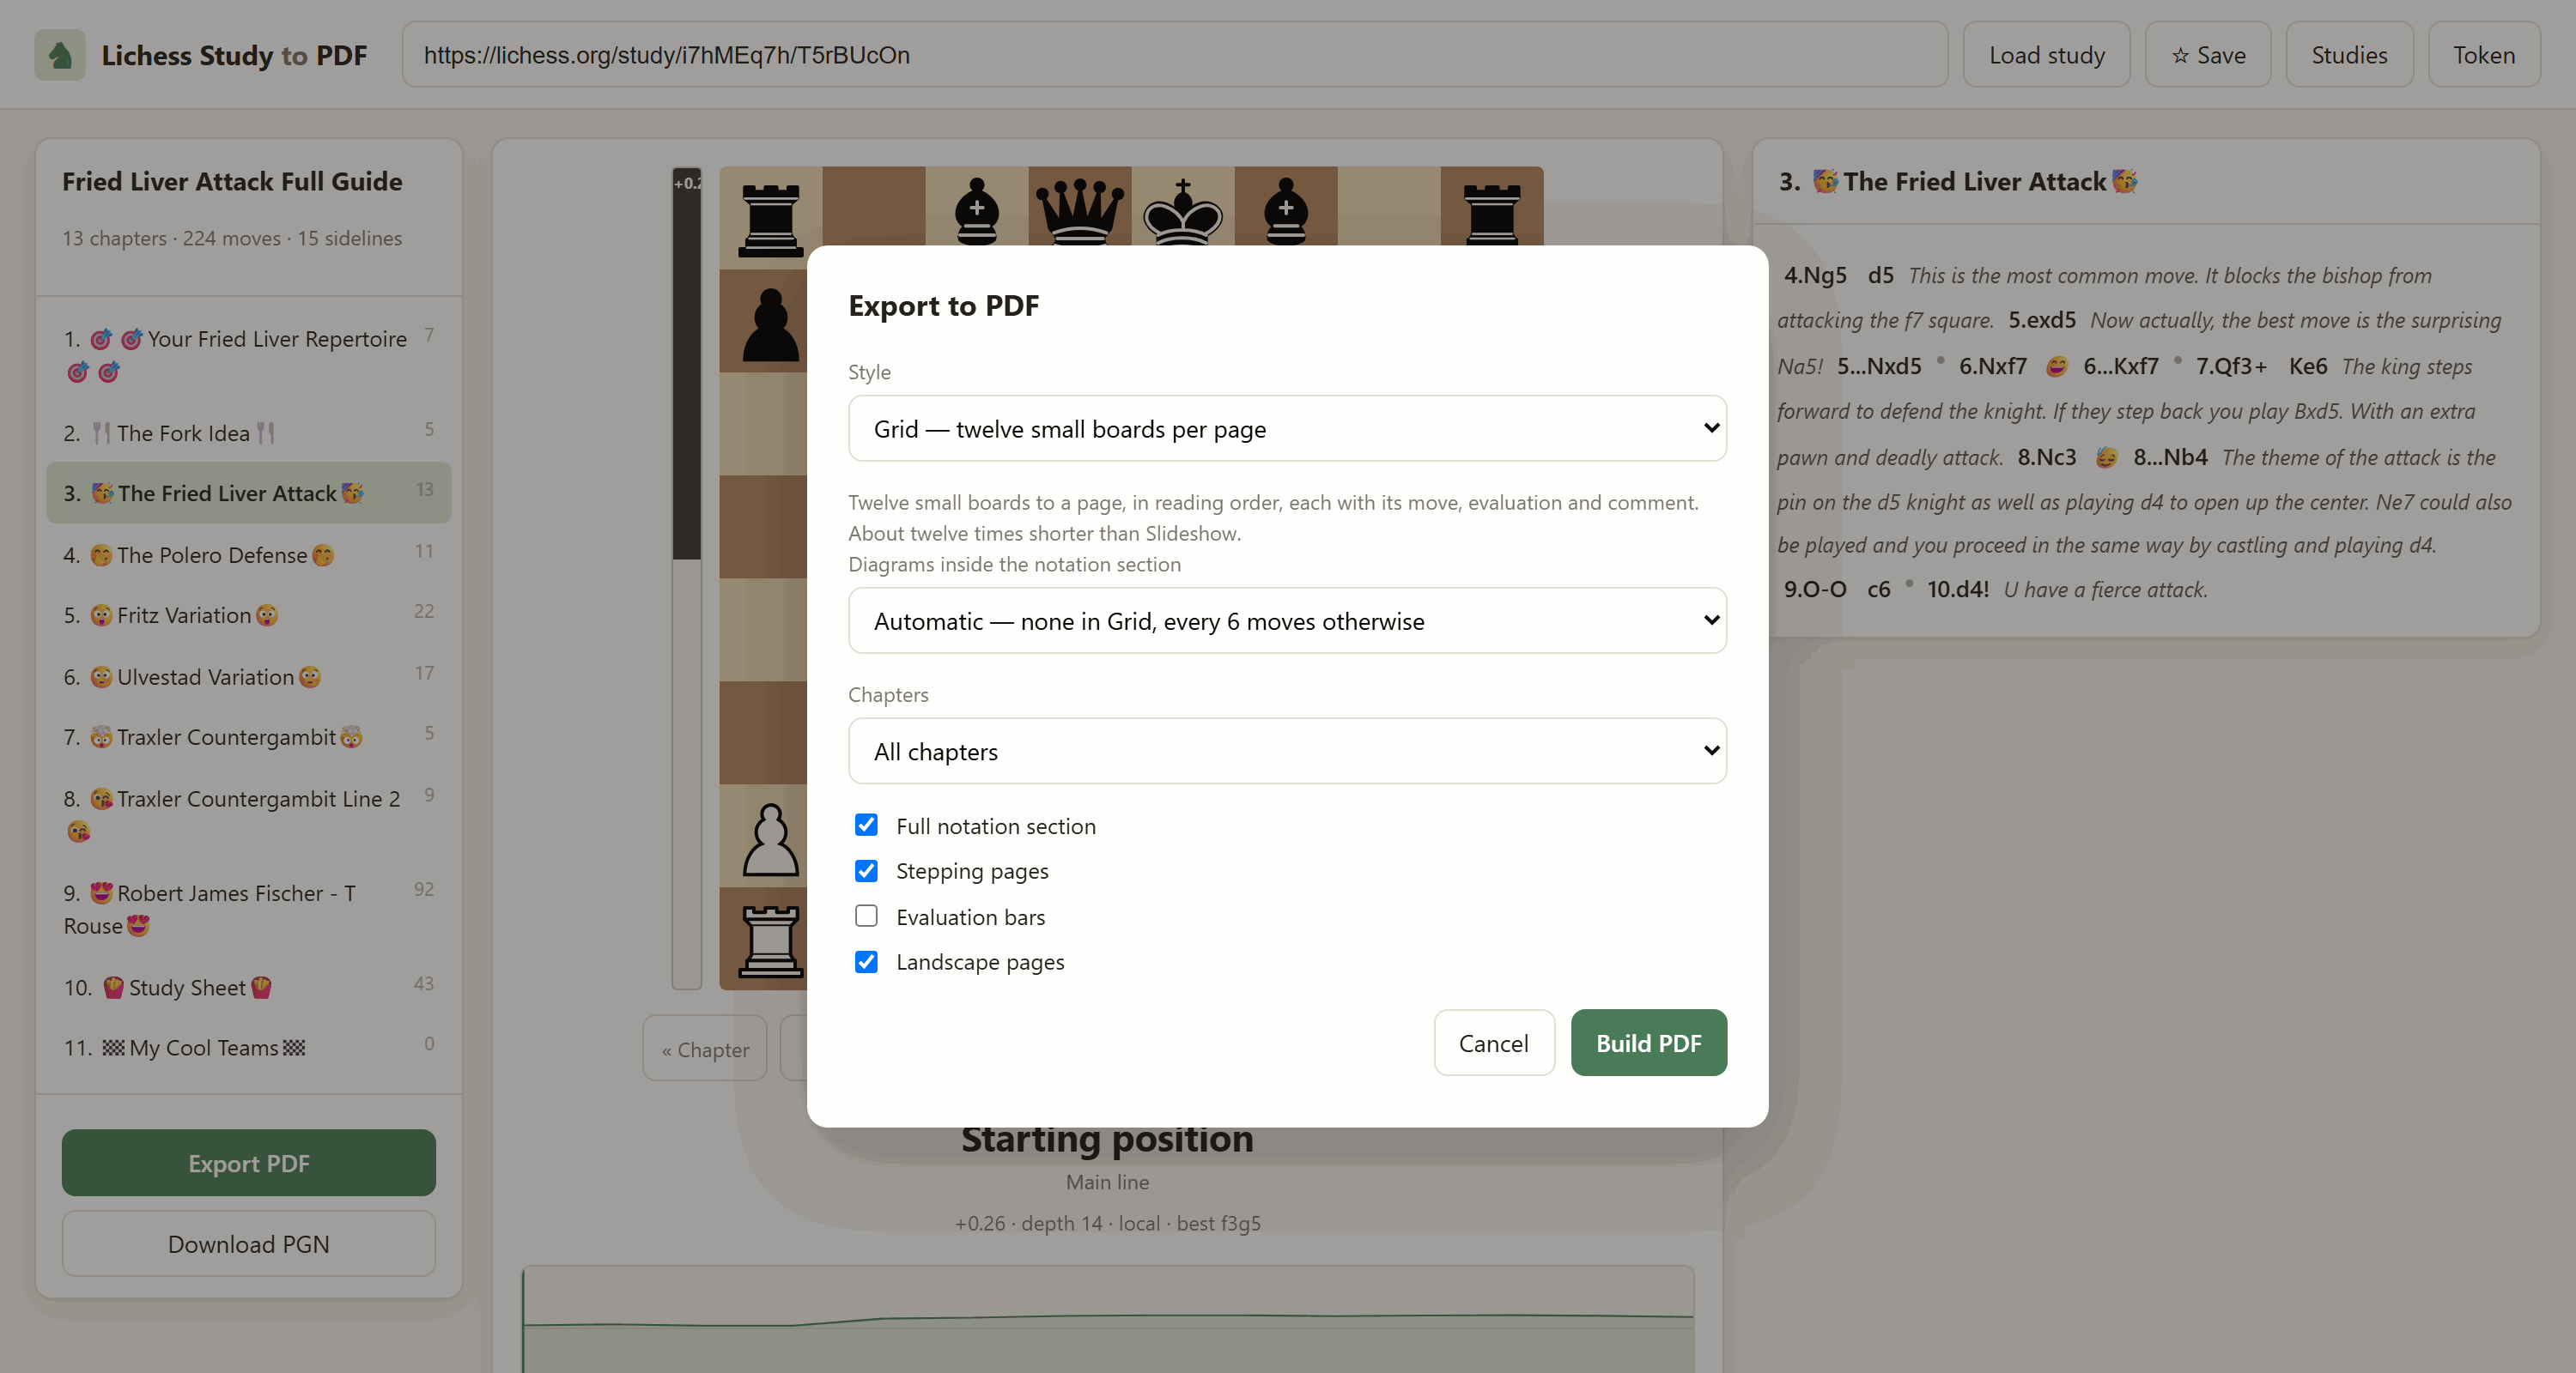
Task: Open chapter 1 Your Fried Liver Repertoire
Action: [248, 354]
